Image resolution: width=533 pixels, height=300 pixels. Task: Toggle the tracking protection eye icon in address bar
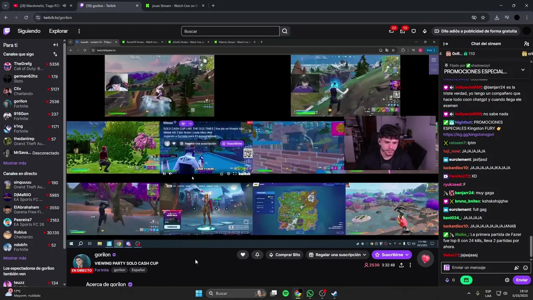click(x=474, y=17)
